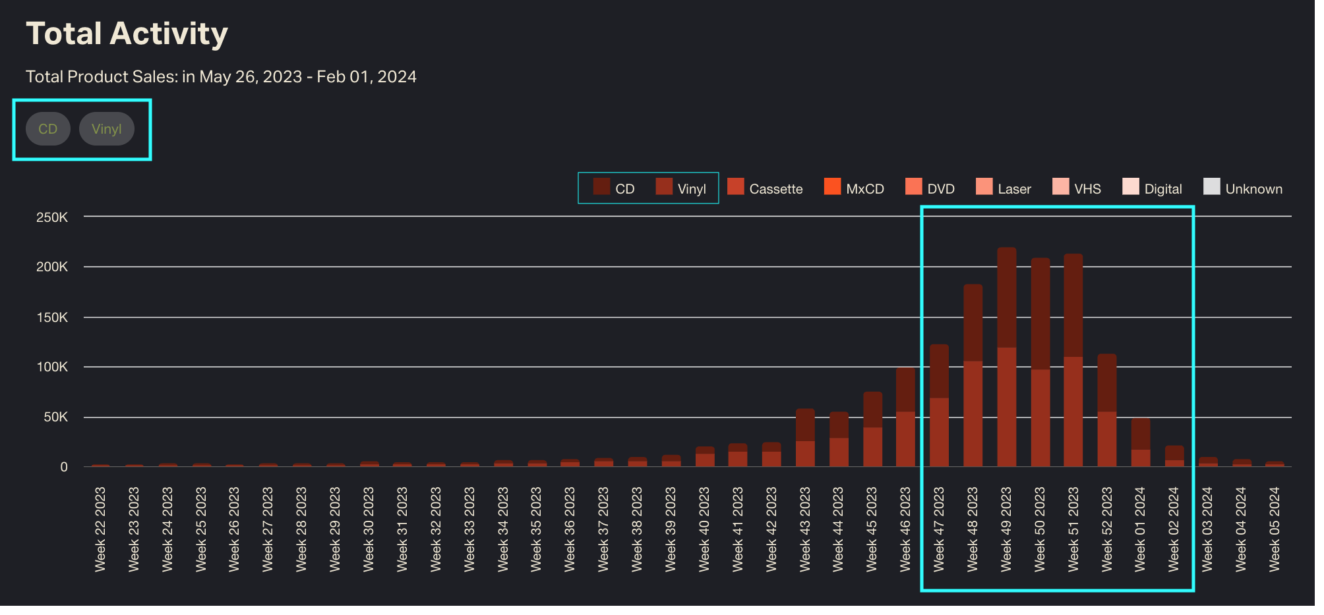
Task: Click the Vinyl legend color swatch
Action: [664, 187]
